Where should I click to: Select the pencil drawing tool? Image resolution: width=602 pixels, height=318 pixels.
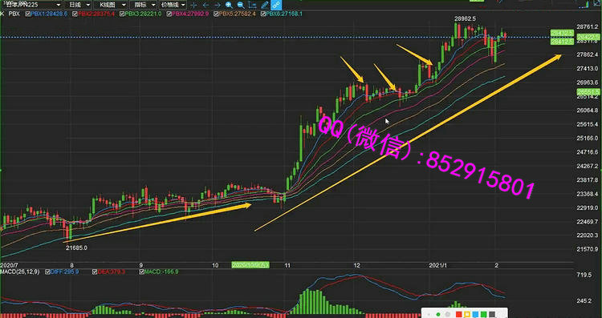[x=265, y=5]
